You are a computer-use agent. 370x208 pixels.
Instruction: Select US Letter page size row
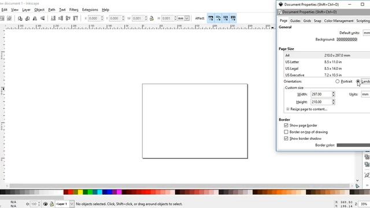[327, 62]
